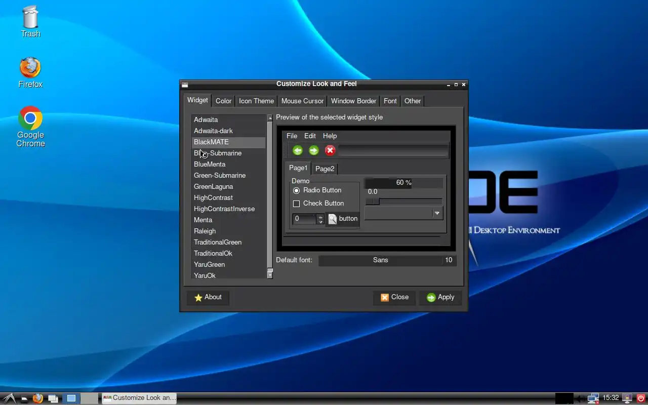
Task: Choose the Adwaita theme
Action: (228, 120)
